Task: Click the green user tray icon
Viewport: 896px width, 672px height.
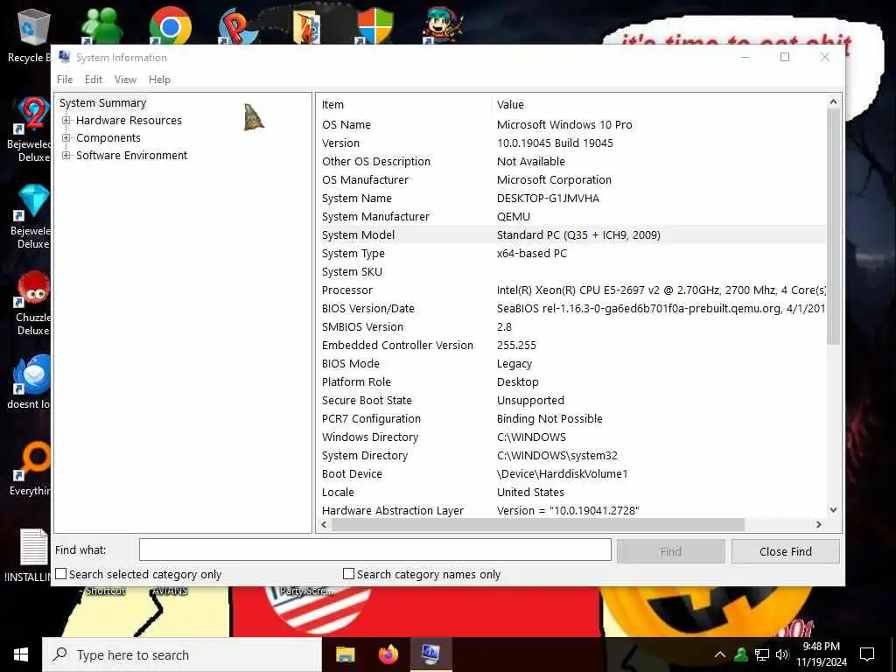Action: pos(741,654)
